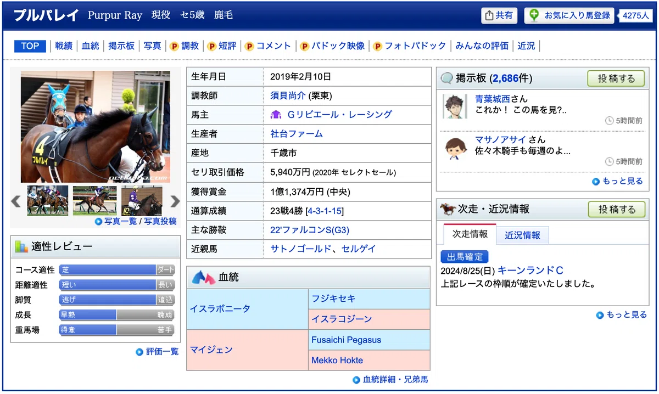659x394 pixels.
Task: Open the 青葉城西 username link
Action: 493,99
